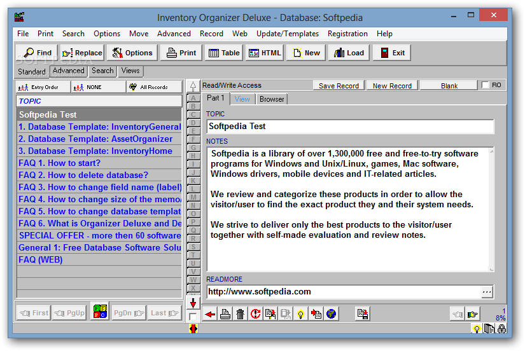
Task: Open the Options toolbar button
Action: 132,53
